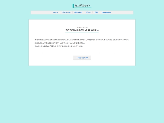The image size is (164, 123).
Task: Go to ホーム in the navigation bar
Action: [56, 12]
